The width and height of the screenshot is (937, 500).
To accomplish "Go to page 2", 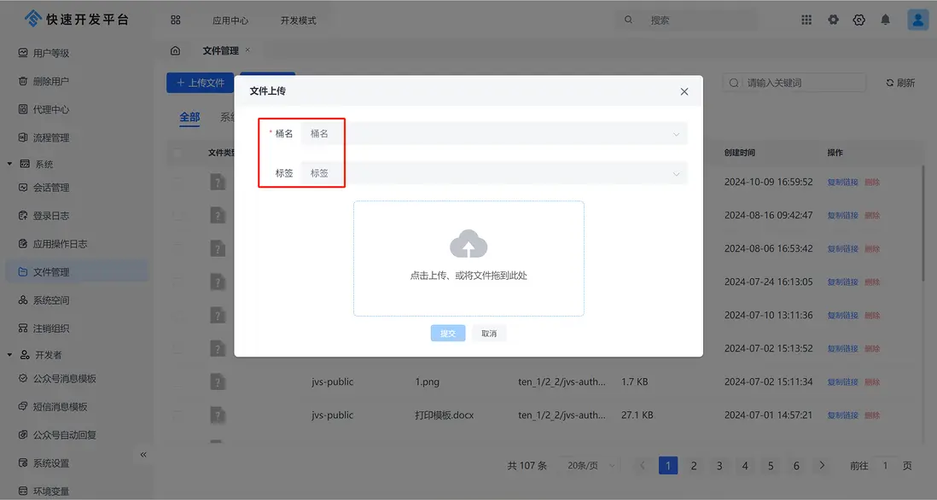I will [694, 465].
